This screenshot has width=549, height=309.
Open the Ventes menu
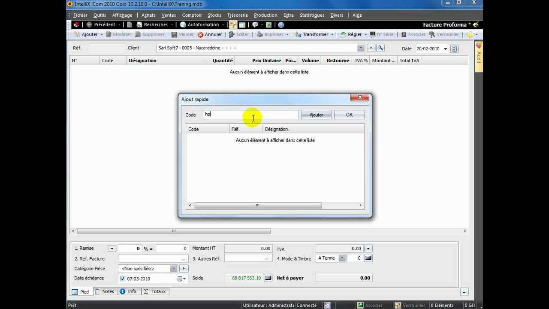(x=169, y=15)
